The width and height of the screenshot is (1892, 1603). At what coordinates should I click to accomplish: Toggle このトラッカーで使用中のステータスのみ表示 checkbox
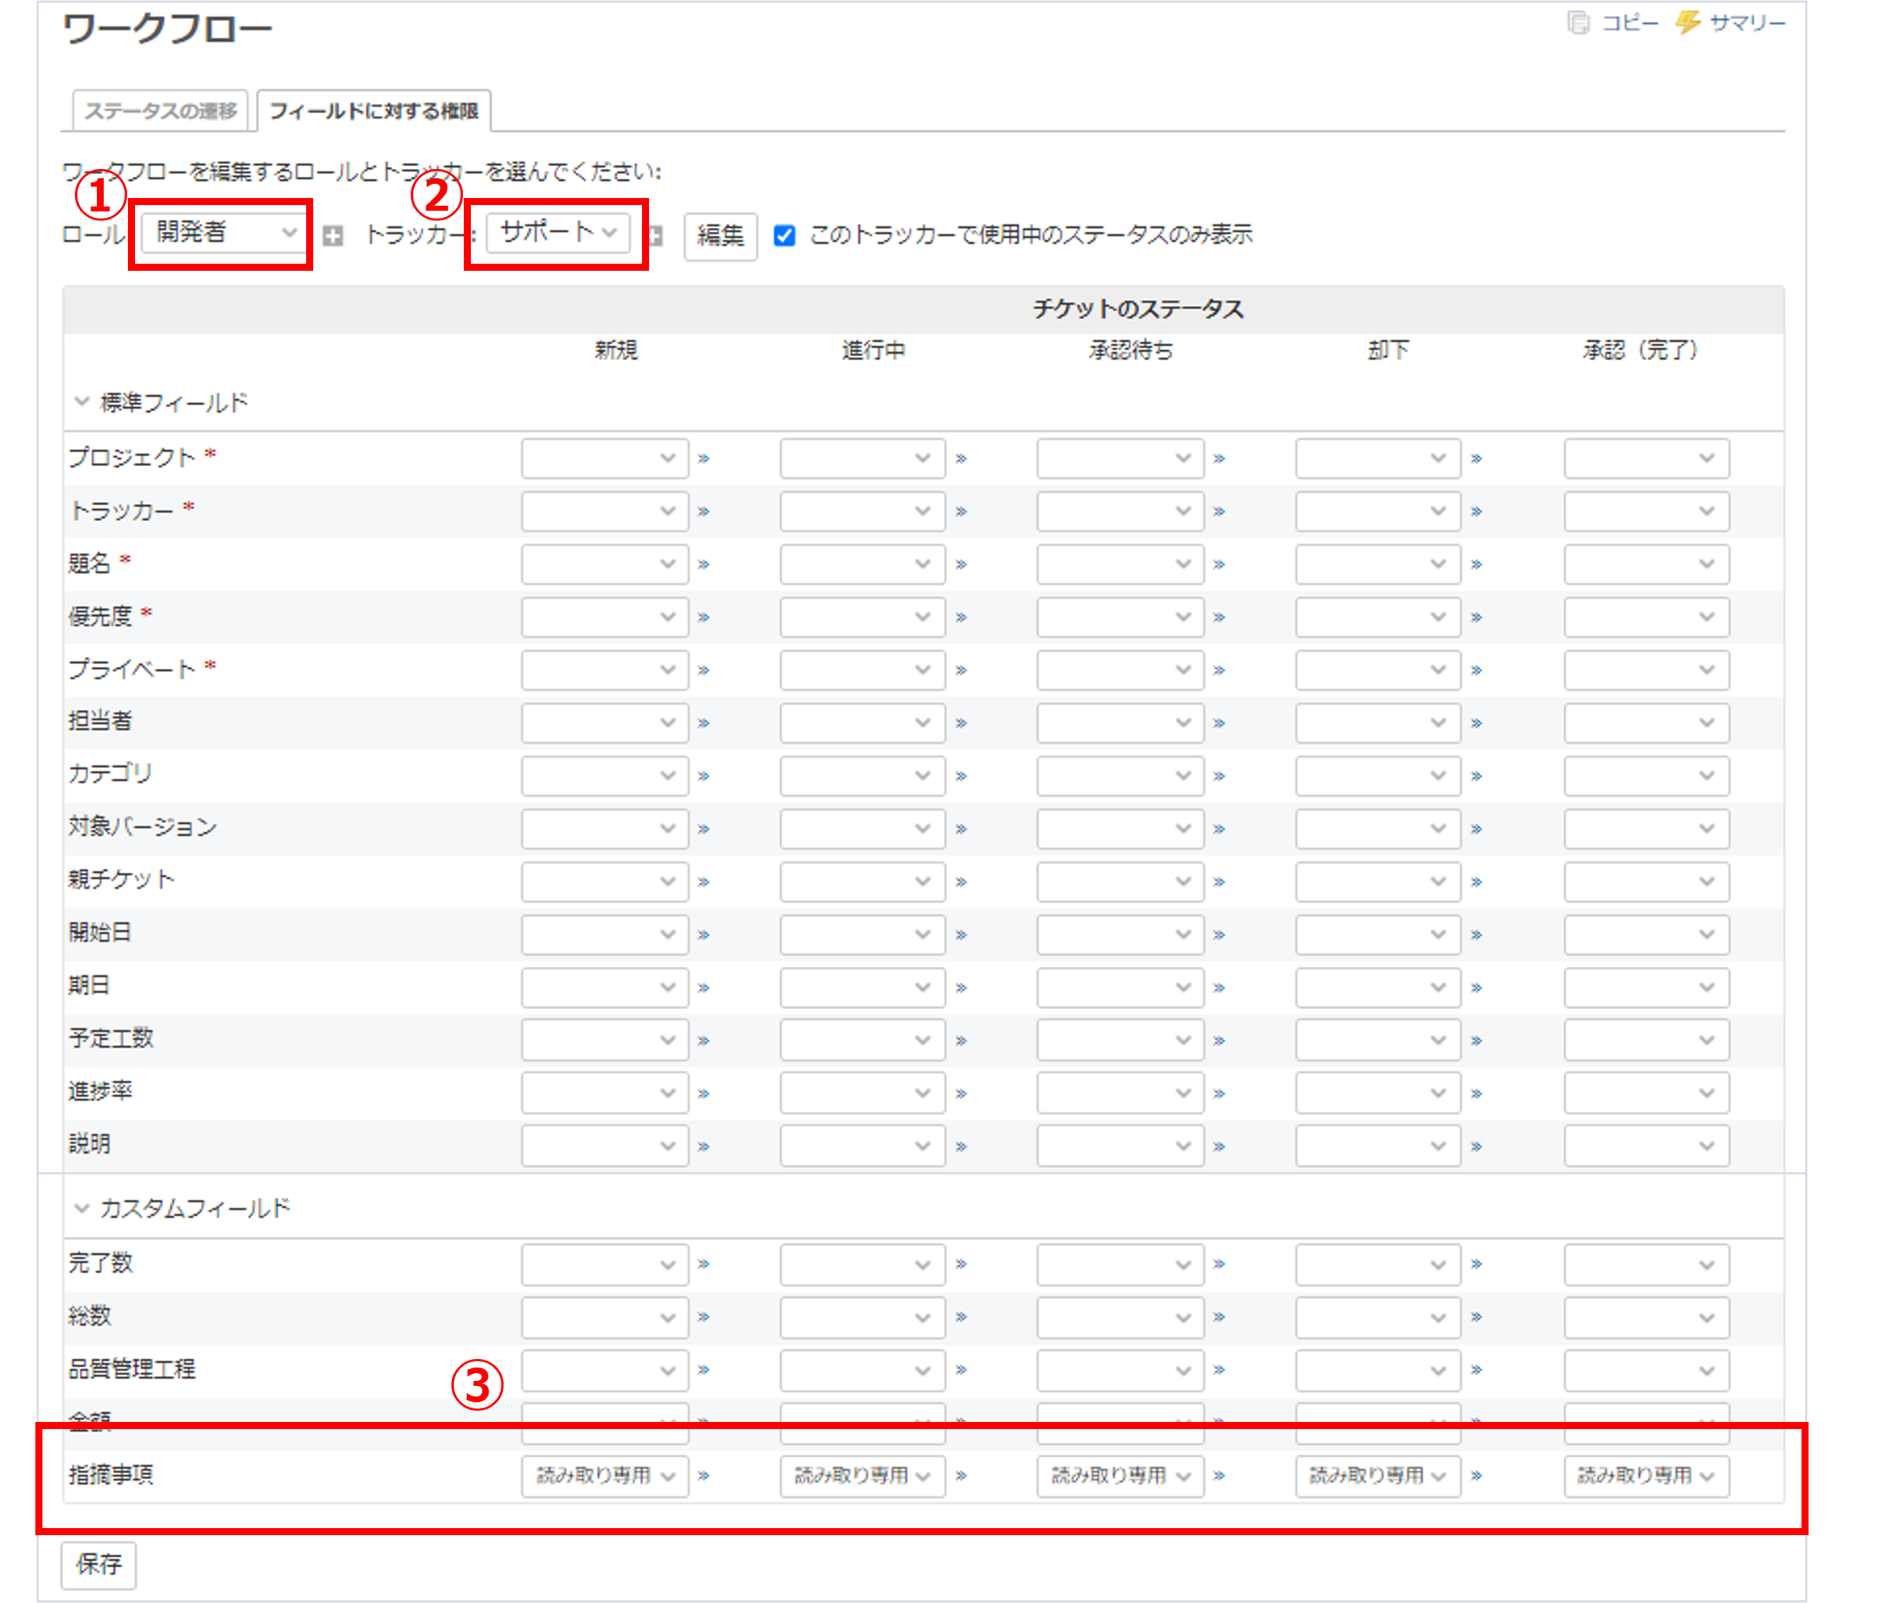tap(784, 236)
